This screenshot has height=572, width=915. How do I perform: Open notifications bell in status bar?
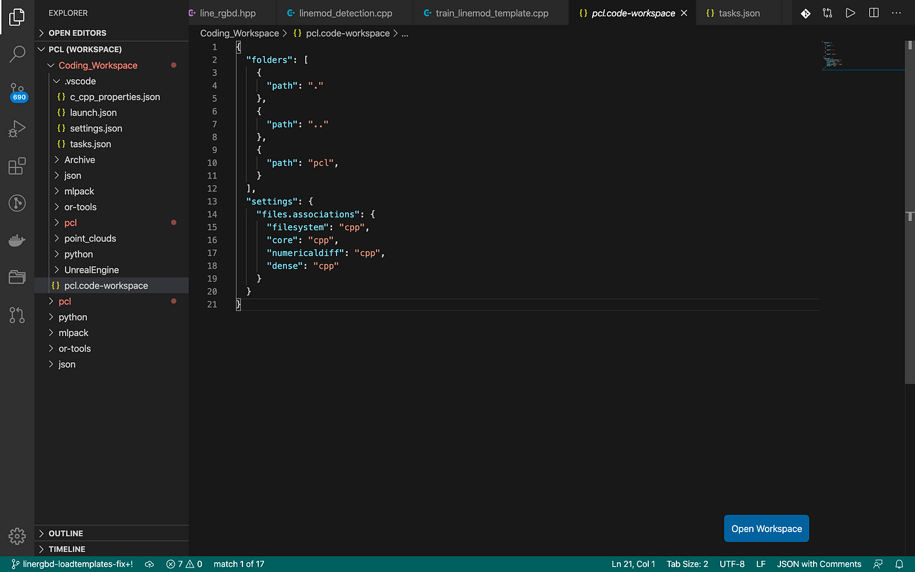[899, 564]
